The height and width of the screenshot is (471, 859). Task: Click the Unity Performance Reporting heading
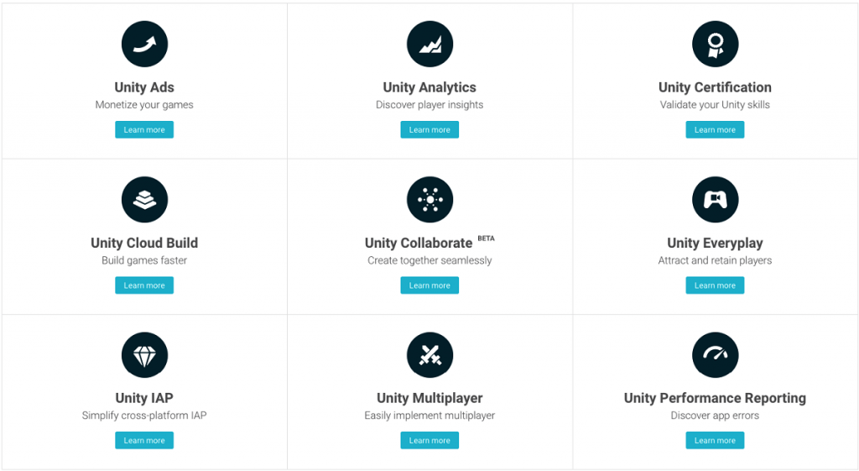[715, 398]
